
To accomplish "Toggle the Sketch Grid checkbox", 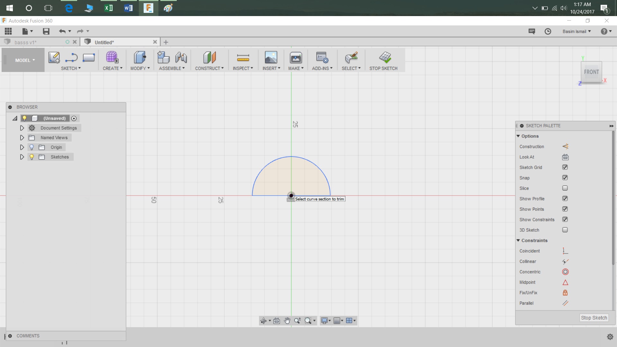I will click(x=565, y=167).
